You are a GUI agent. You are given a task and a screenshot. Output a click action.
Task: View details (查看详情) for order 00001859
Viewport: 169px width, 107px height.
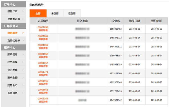click(x=43, y=48)
